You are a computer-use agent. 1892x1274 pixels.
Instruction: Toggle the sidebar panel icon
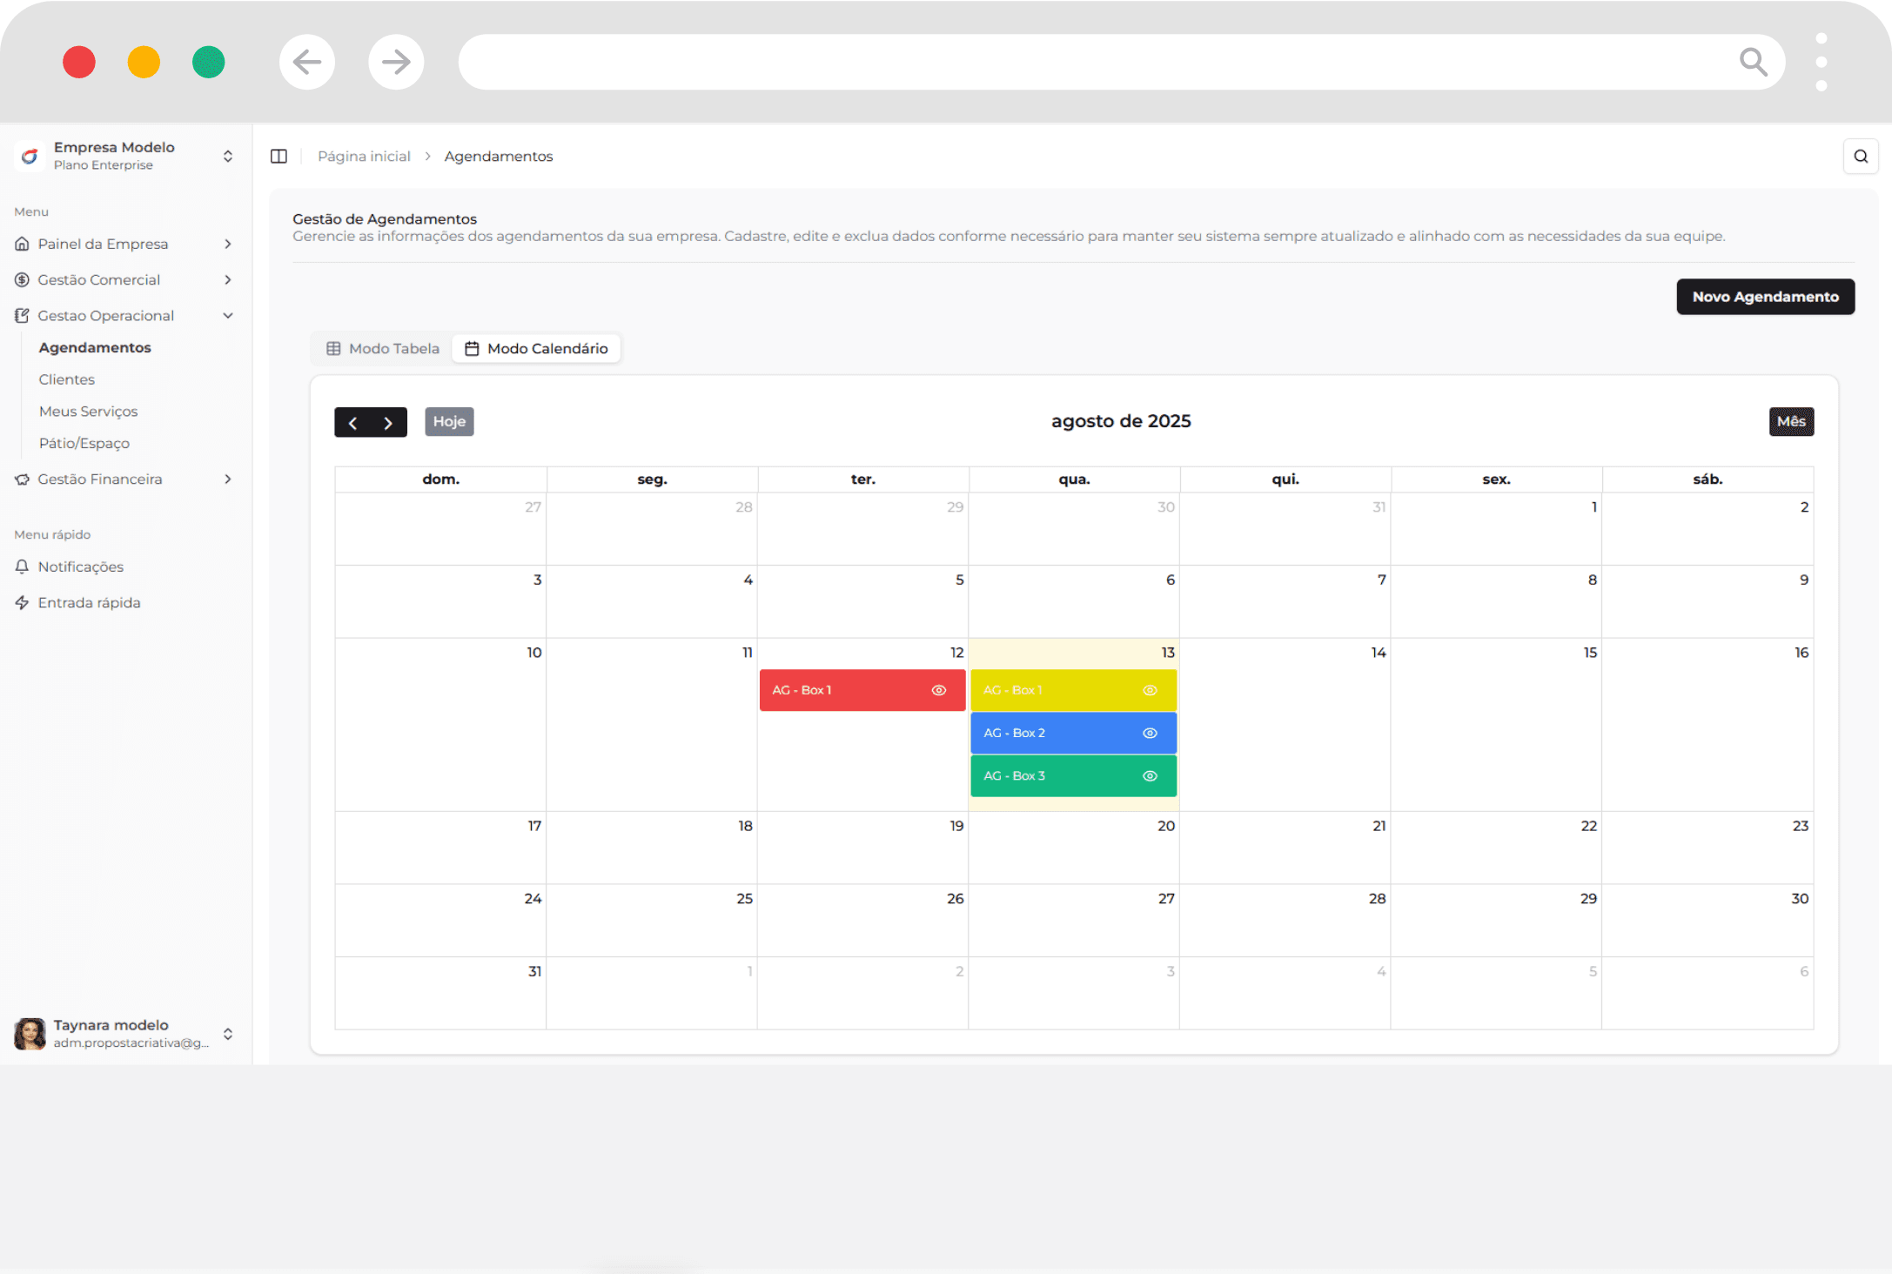pos(278,157)
